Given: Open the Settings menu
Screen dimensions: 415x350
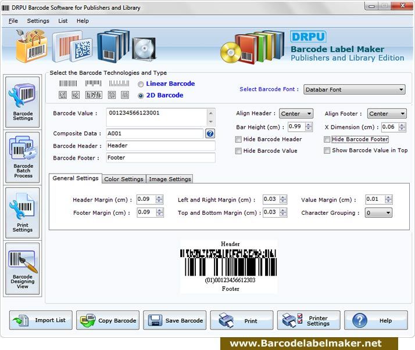Looking at the screenshot, I should [38, 21].
